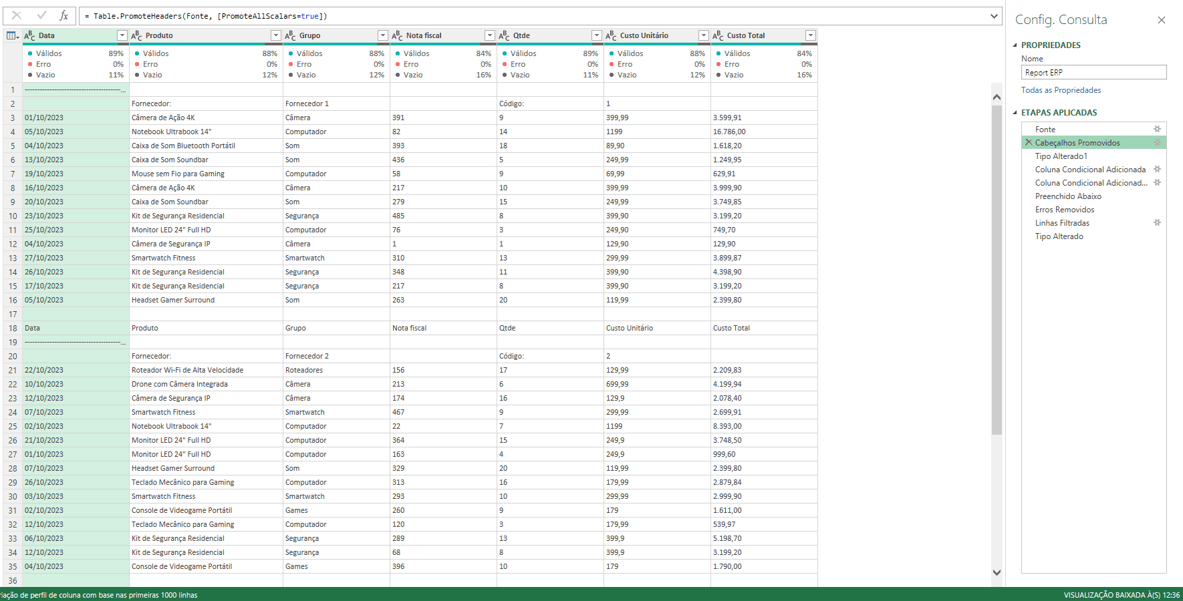The height and width of the screenshot is (601, 1183).
Task: Delete the Cabeçalhos Promovidos step with its X icon
Action: [x=1028, y=142]
